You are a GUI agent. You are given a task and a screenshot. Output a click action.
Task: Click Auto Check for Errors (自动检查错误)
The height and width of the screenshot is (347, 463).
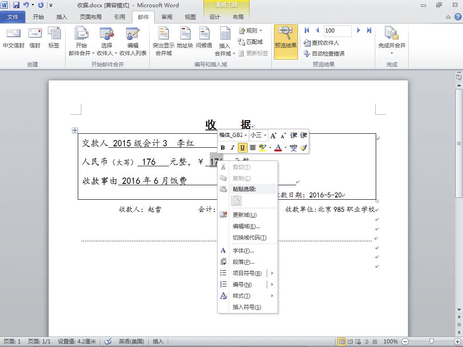(324, 53)
